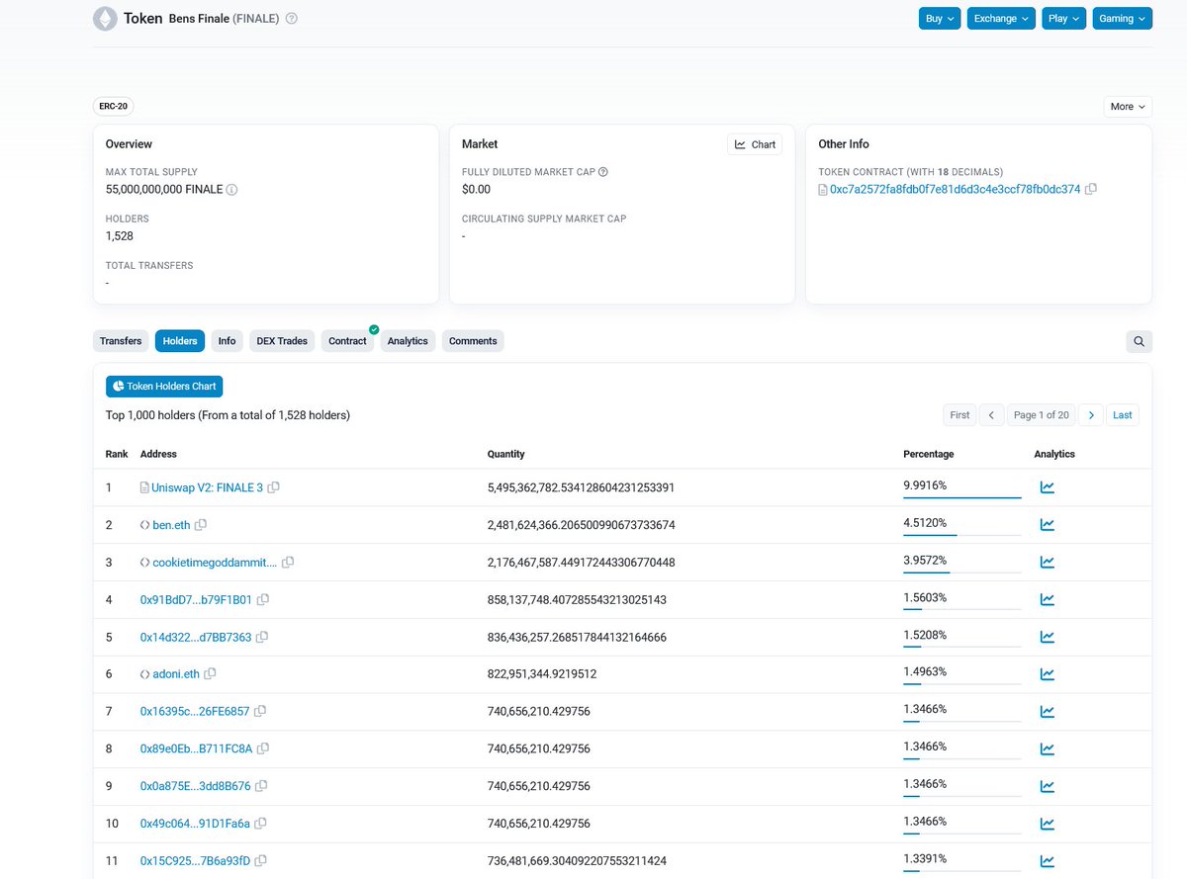Go to First page of holders
Image resolution: width=1187 pixels, height=879 pixels.
click(x=959, y=415)
